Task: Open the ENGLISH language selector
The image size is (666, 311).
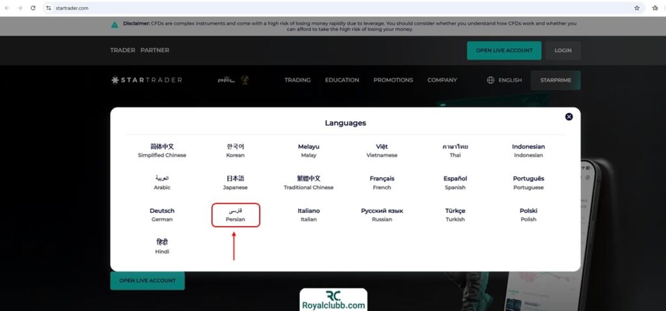Action: [510, 80]
